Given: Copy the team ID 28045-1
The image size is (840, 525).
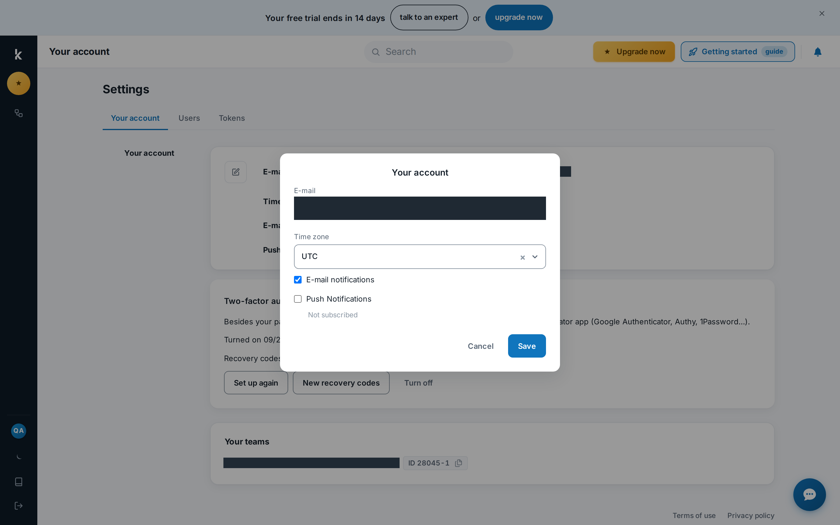Looking at the screenshot, I should (459, 463).
